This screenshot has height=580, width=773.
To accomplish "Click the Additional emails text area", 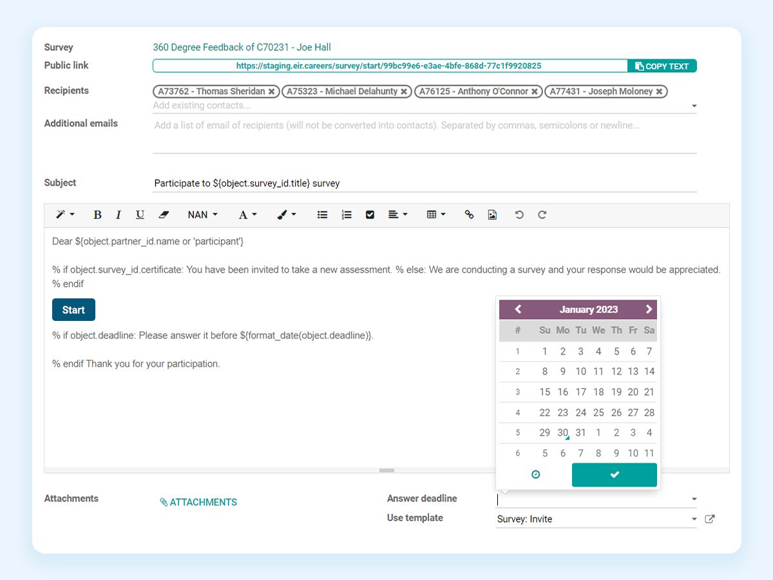I will coord(425,135).
